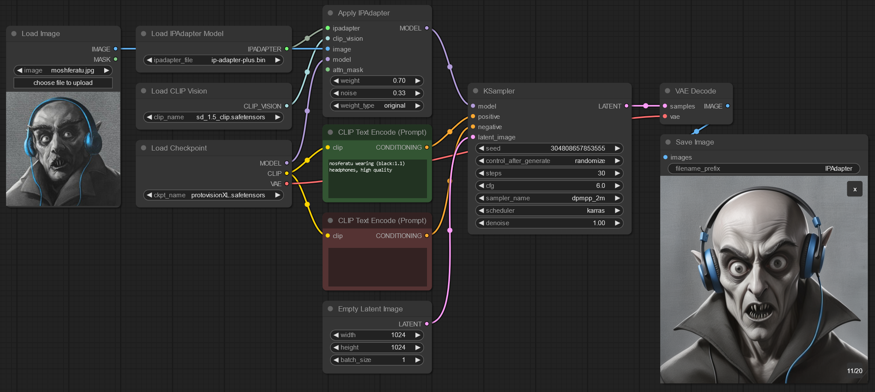Image resolution: width=875 pixels, height=392 pixels.
Task: Decrease cfg value with left arrow
Action: [x=481, y=186]
